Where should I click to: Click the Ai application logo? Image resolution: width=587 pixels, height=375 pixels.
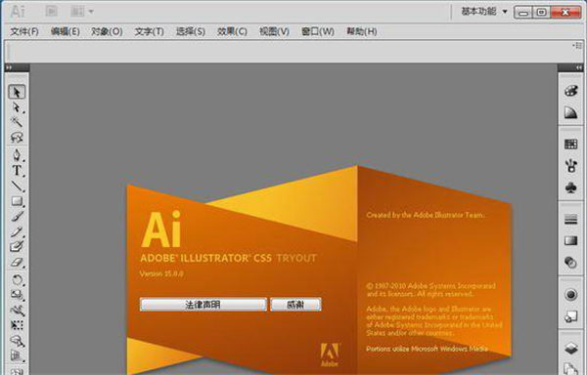tap(18, 12)
